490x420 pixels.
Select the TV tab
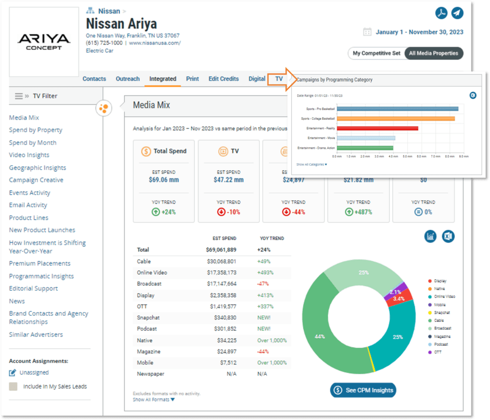click(279, 79)
